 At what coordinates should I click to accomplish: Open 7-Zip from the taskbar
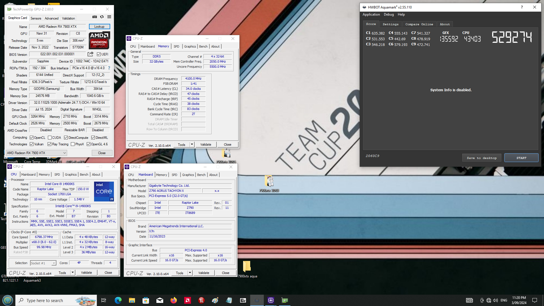(x=243, y=300)
